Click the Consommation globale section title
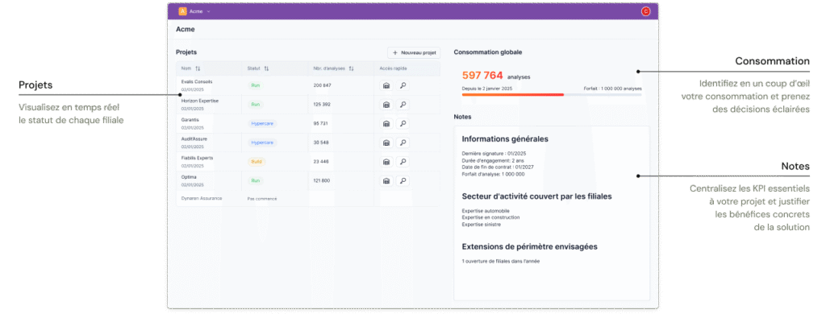This screenshot has width=826, height=314. [488, 52]
